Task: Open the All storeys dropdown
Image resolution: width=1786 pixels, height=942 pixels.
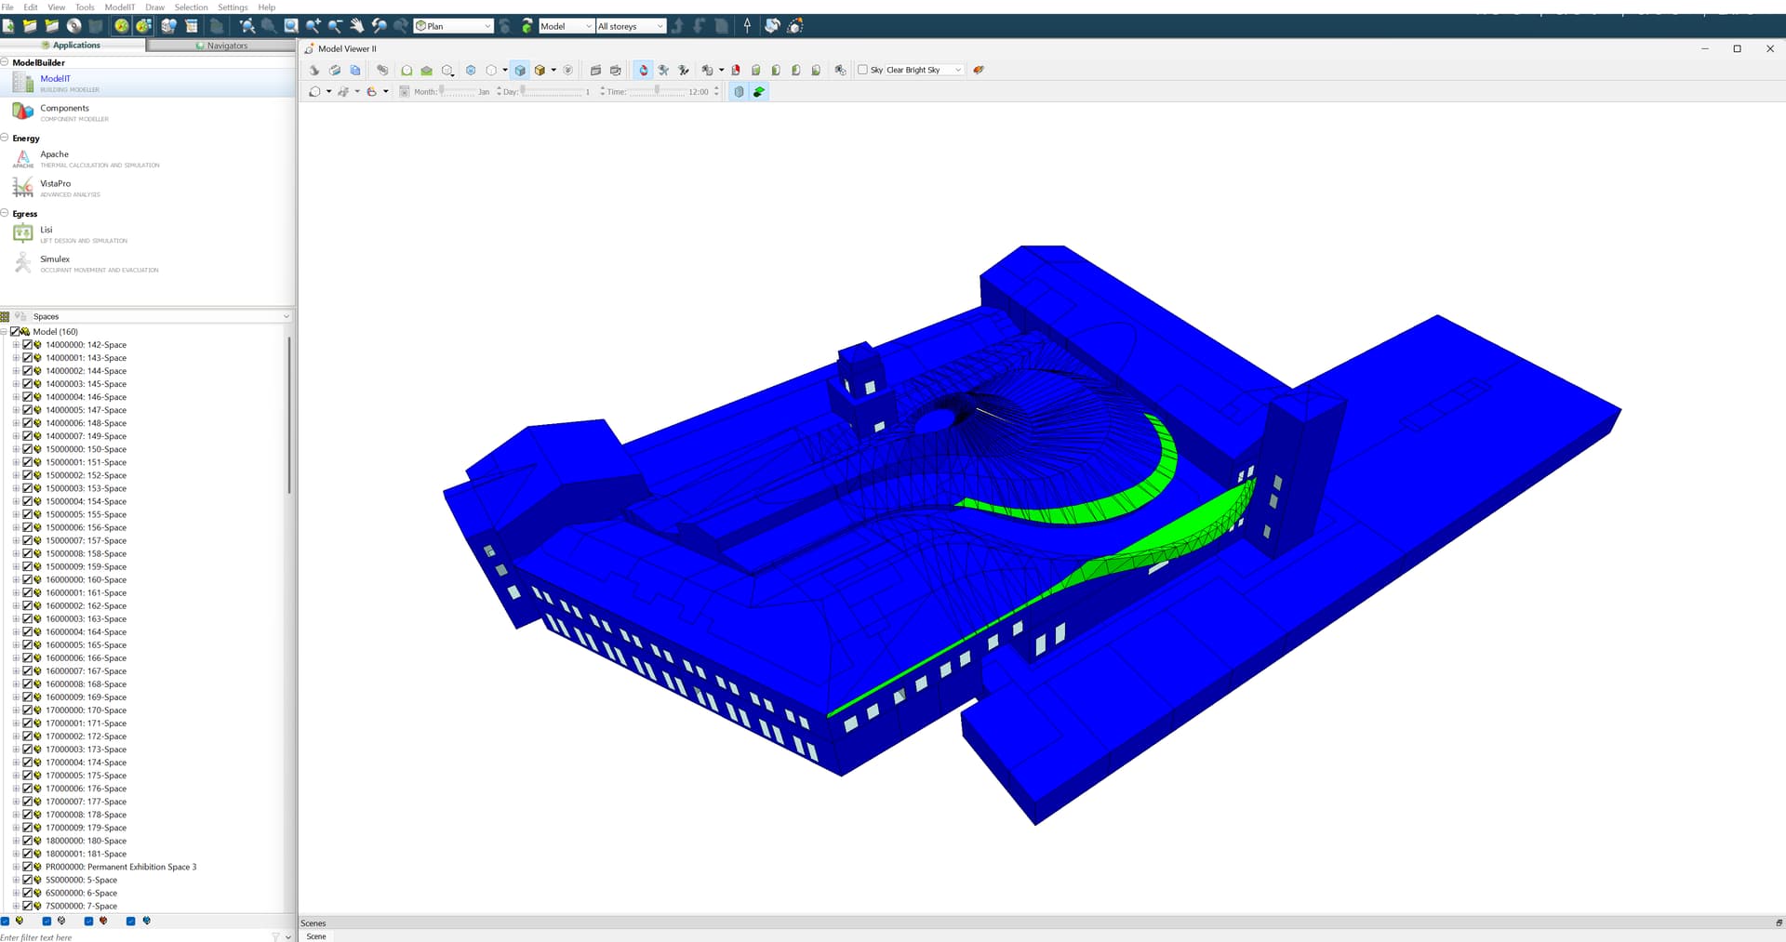Action: (x=630, y=26)
